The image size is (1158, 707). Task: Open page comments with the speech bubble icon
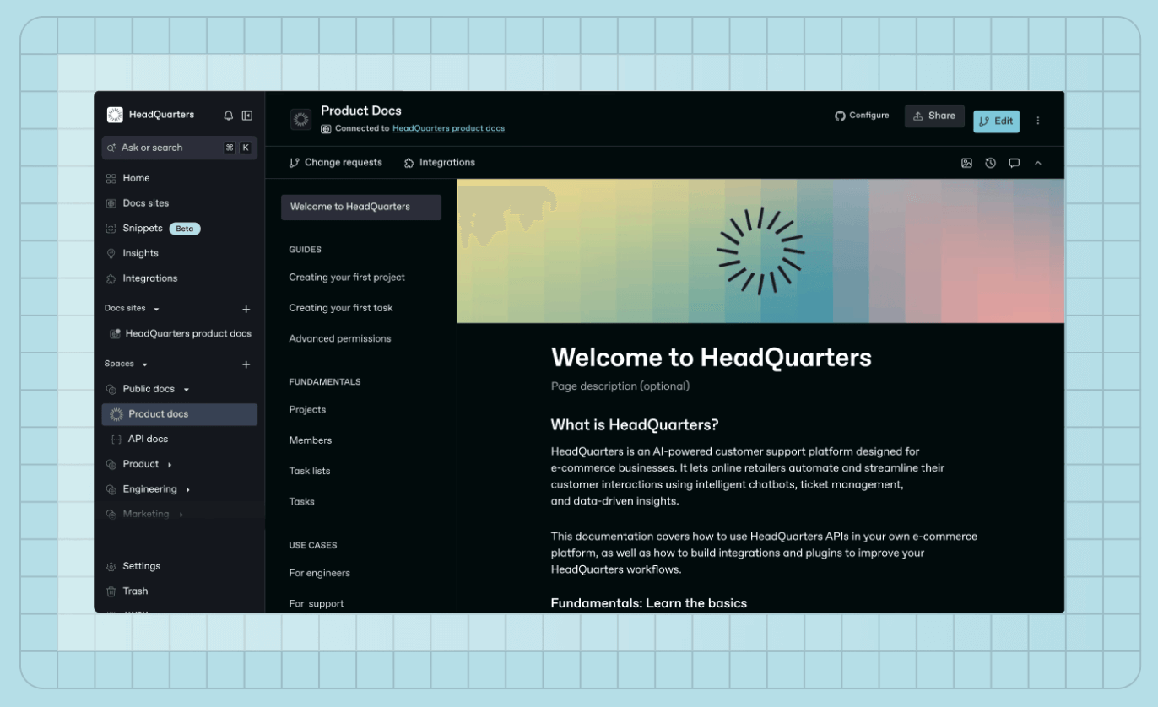(1014, 162)
